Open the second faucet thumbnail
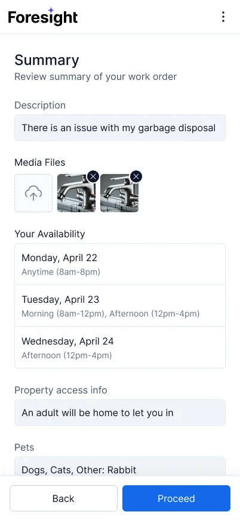 119,194
